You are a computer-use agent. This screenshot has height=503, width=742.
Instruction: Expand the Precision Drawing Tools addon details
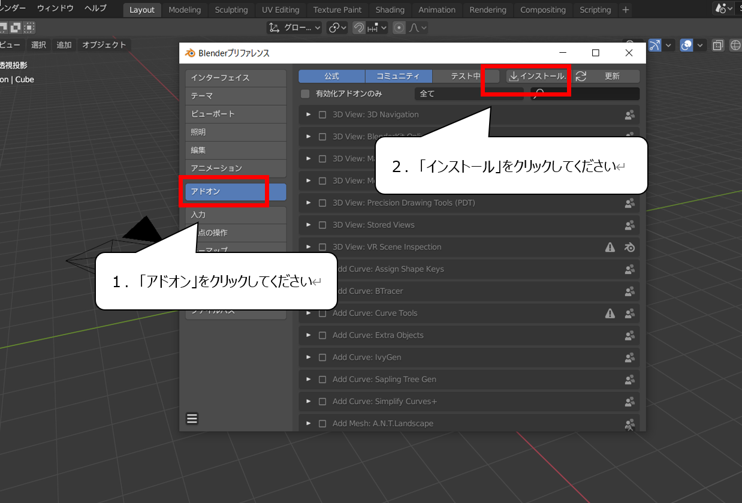309,203
